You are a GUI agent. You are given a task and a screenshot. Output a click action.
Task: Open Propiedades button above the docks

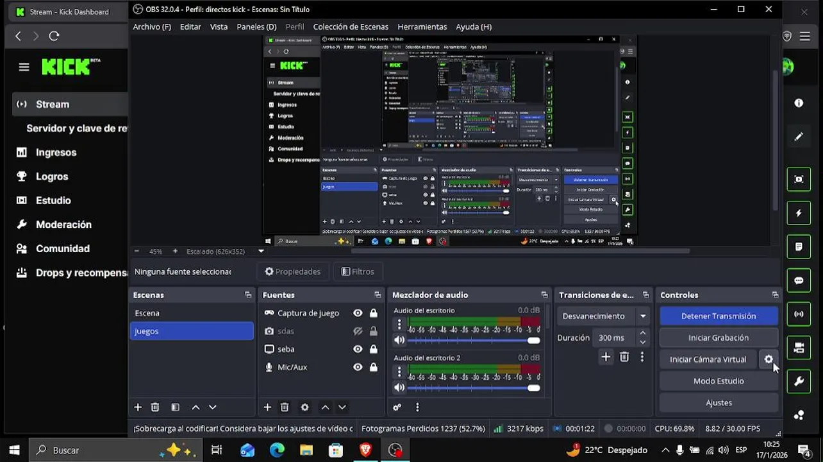pos(293,271)
